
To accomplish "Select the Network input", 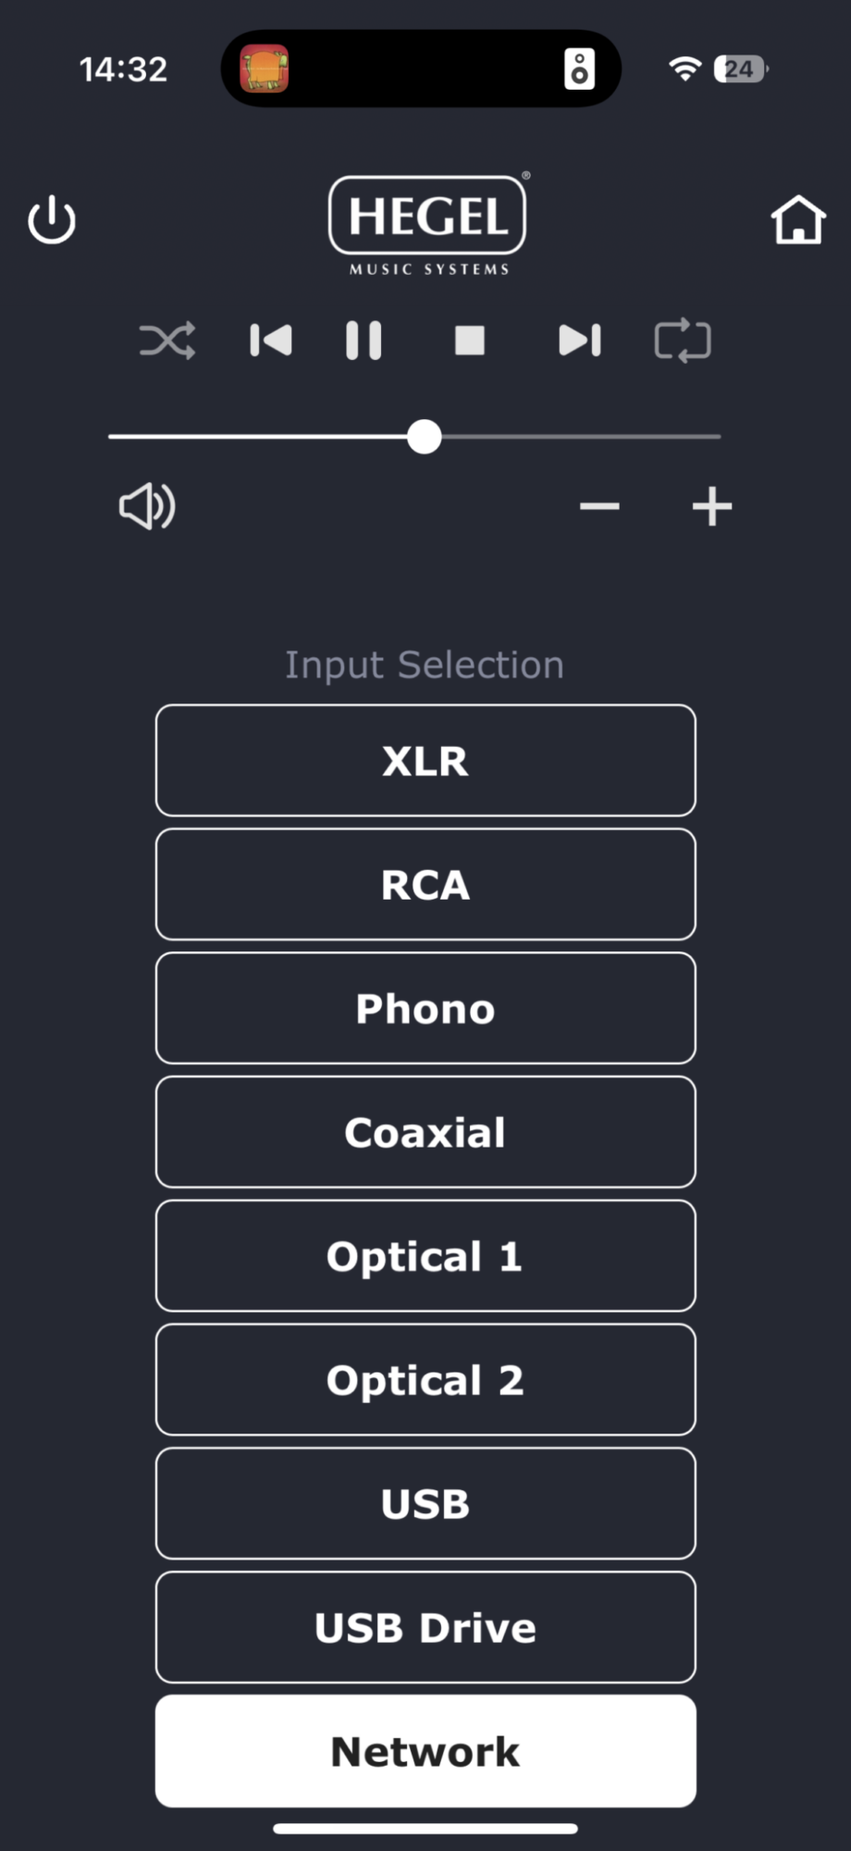I will [x=425, y=1752].
